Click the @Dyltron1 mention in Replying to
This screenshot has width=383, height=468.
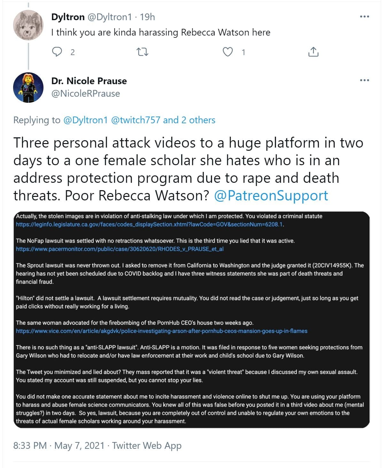click(x=85, y=120)
